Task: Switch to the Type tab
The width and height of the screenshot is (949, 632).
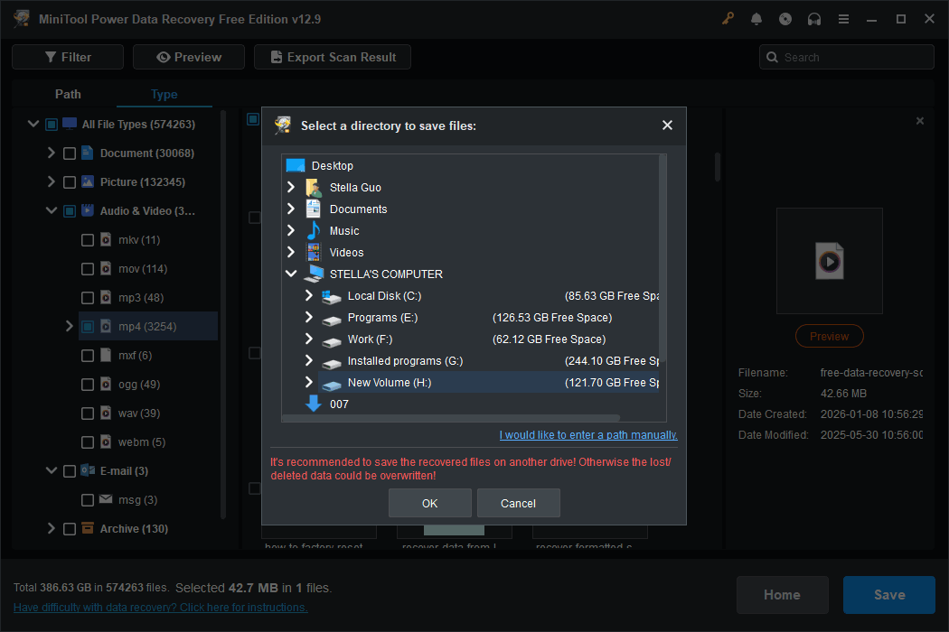Action: click(164, 94)
